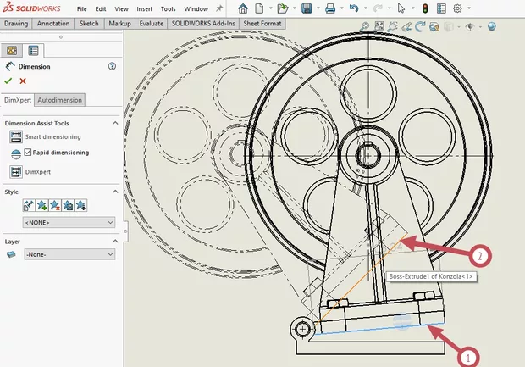Open the Style <NONE> dropdown

tap(69, 222)
